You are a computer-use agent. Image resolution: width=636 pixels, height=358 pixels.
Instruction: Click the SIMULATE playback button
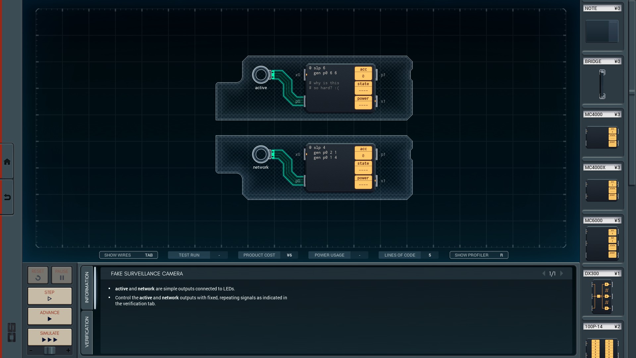point(49,336)
